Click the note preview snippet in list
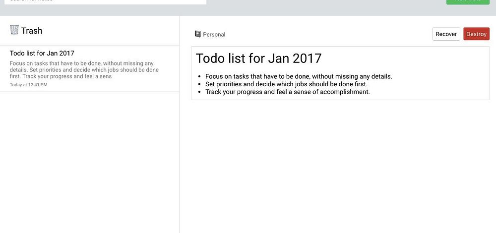Image resolution: width=496 pixels, height=233 pixels. tap(84, 70)
